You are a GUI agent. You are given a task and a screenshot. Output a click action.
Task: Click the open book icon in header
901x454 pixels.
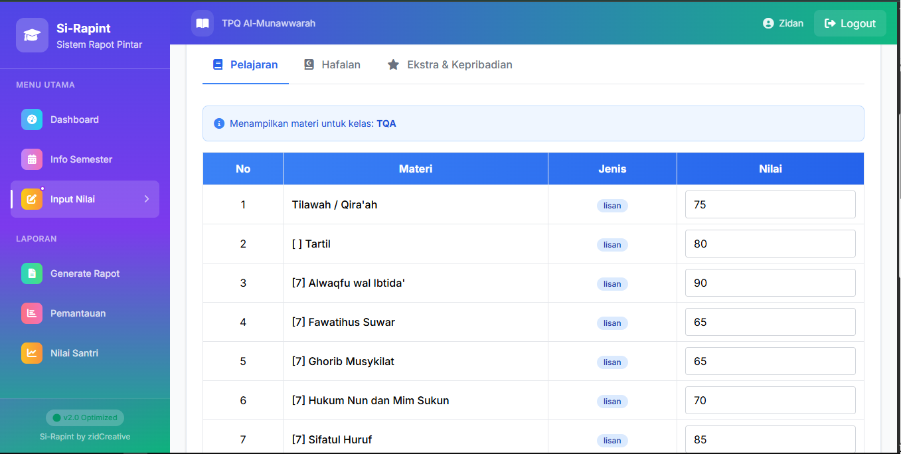pyautogui.click(x=203, y=23)
